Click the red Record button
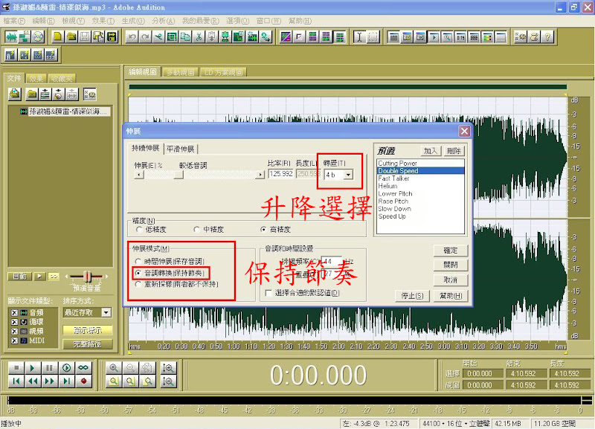The width and height of the screenshot is (595, 429). [x=83, y=381]
